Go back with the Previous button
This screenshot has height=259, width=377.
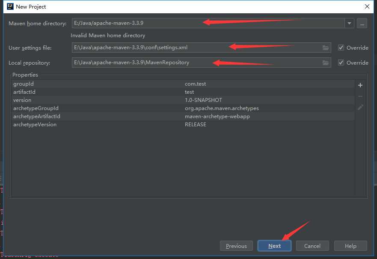(x=236, y=246)
